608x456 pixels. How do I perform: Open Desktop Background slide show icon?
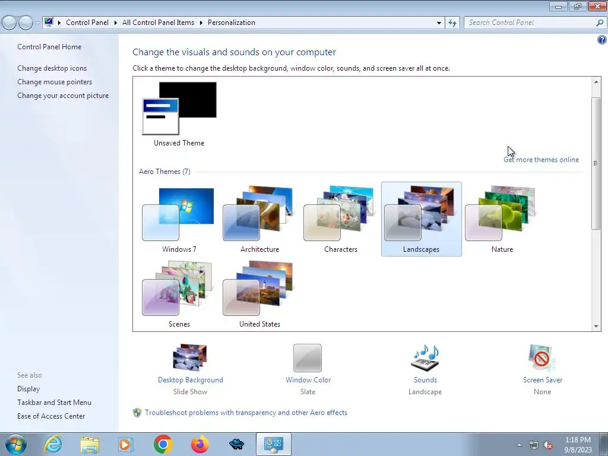[190, 357]
